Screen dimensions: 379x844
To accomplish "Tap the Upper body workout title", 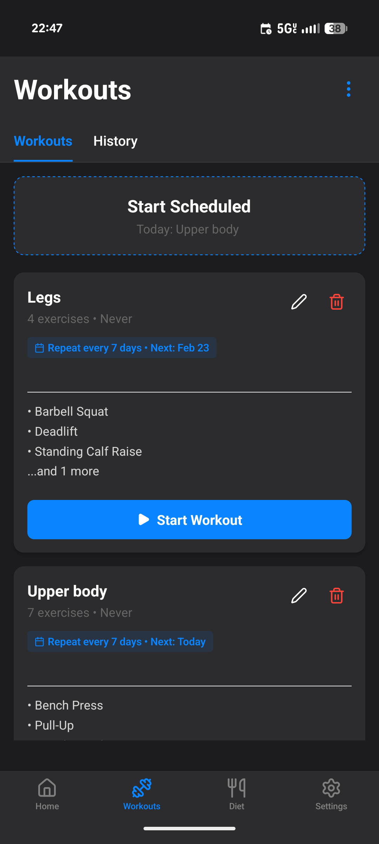I will click(67, 591).
